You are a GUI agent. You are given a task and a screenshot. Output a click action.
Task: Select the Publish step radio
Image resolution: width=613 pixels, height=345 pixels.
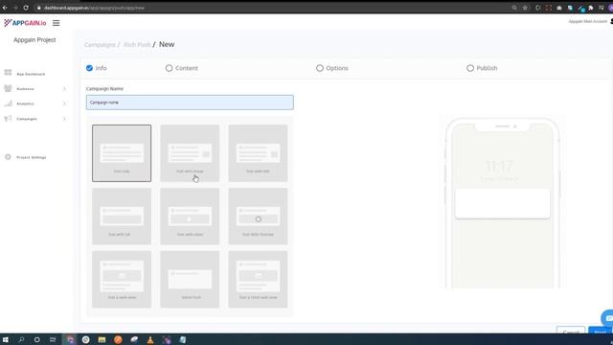click(470, 68)
